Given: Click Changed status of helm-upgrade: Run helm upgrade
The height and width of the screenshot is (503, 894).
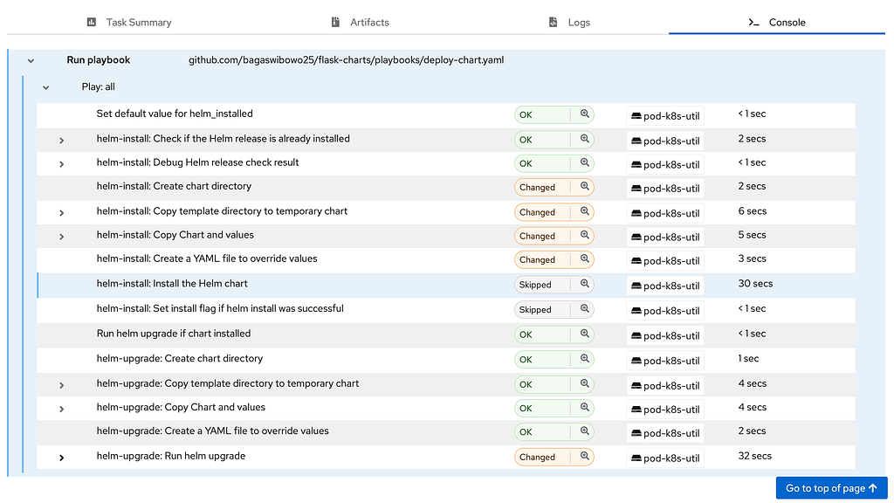Looking at the screenshot, I should [x=542, y=457].
